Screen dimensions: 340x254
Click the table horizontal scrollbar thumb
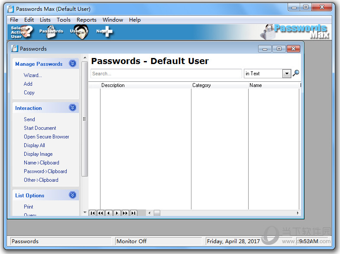[x=157, y=213]
